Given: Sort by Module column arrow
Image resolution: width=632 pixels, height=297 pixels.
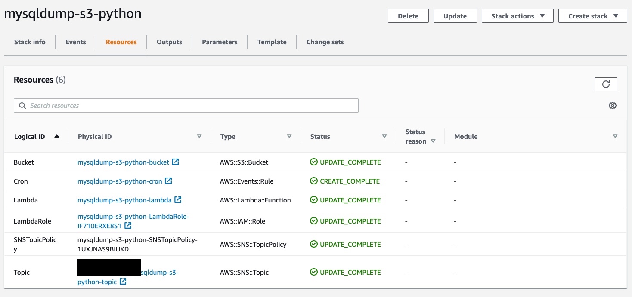Looking at the screenshot, I should click(615, 136).
